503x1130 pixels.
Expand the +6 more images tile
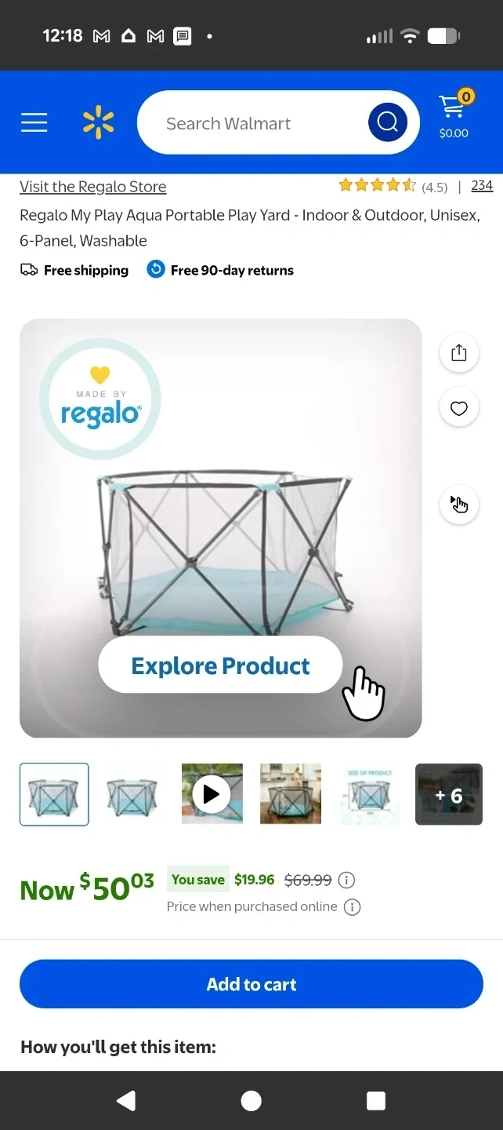click(x=449, y=794)
